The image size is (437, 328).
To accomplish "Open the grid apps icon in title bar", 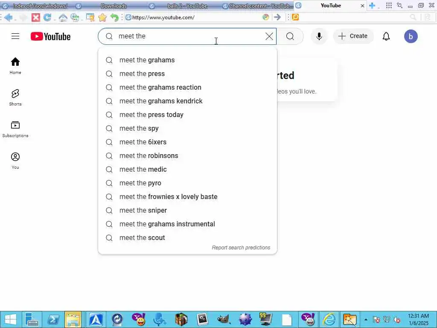I will 389,5.
